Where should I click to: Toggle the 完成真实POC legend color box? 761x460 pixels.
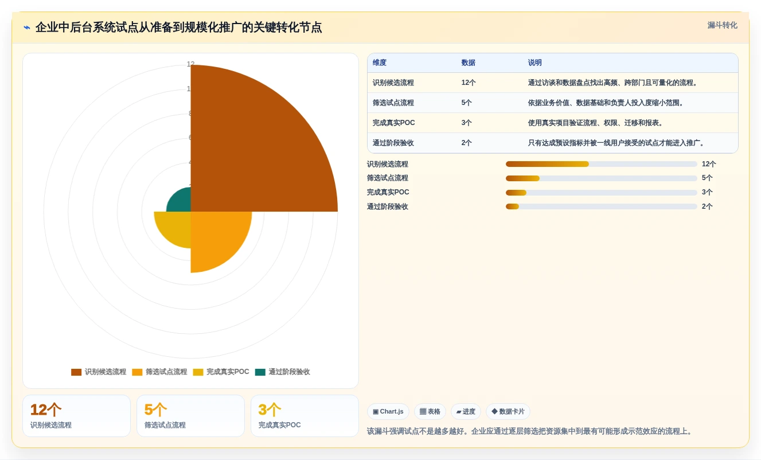(x=198, y=372)
